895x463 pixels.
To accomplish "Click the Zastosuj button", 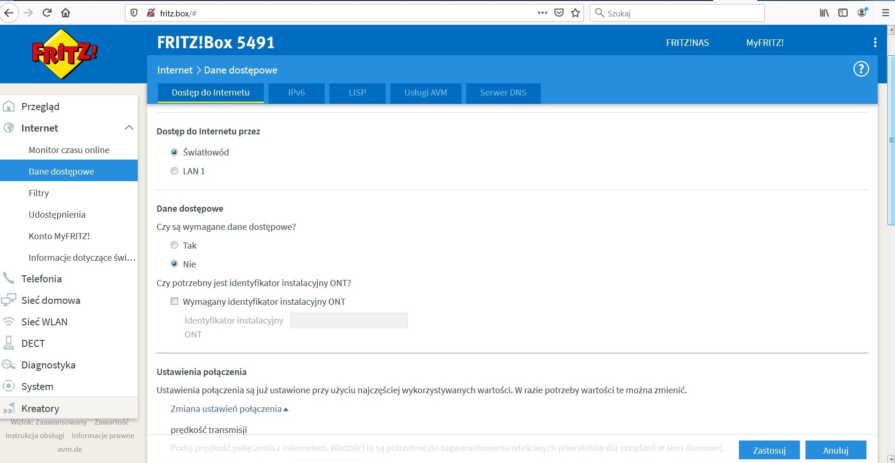I will point(769,450).
